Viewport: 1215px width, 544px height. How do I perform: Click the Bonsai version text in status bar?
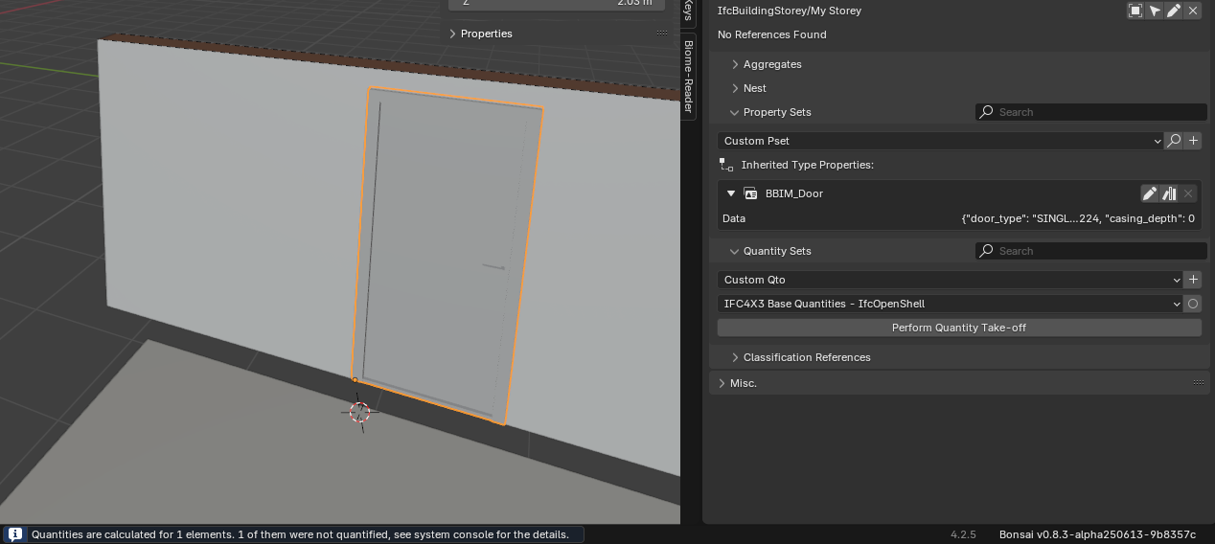click(1097, 534)
